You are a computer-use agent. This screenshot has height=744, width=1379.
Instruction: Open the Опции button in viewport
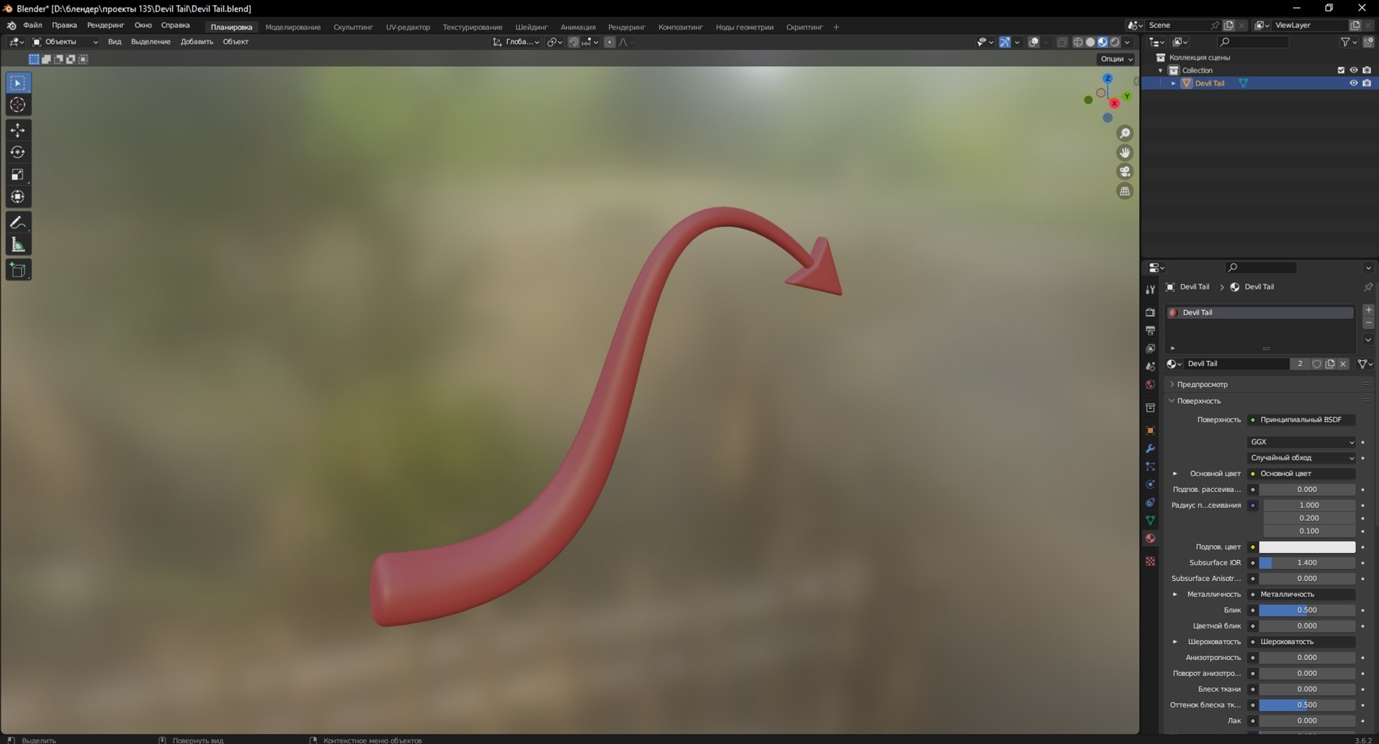click(x=1116, y=59)
